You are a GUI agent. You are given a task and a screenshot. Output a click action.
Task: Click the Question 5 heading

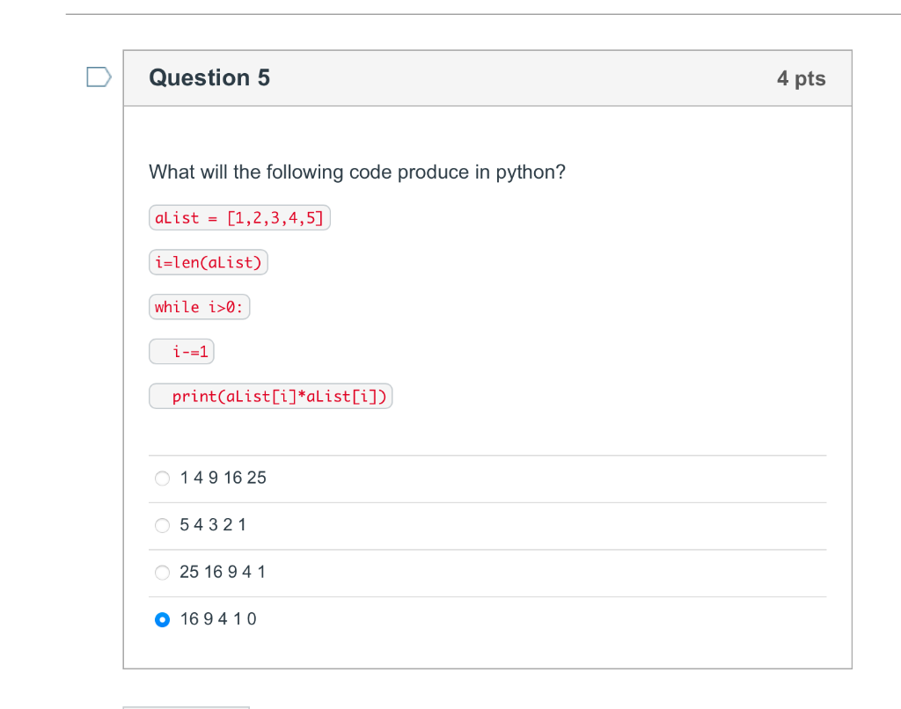209,77
